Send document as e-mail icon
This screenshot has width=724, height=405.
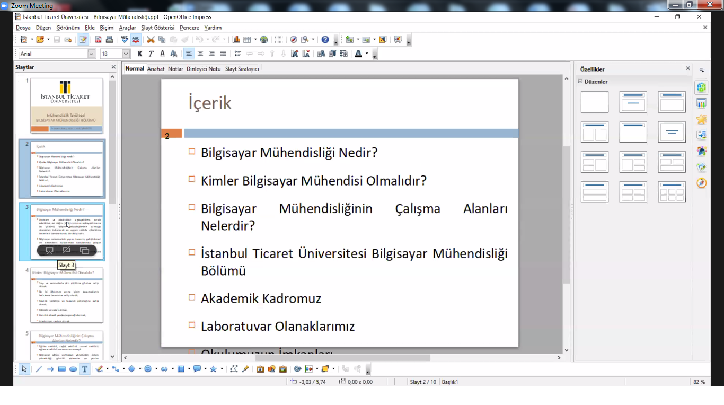68,40
